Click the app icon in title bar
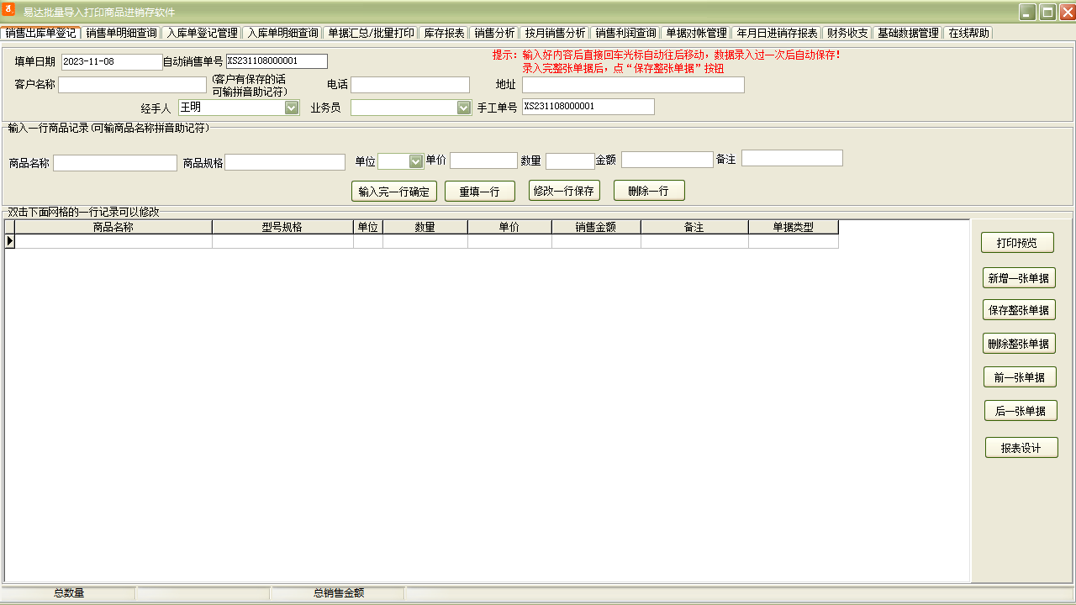This screenshot has width=1076, height=605. click(9, 11)
